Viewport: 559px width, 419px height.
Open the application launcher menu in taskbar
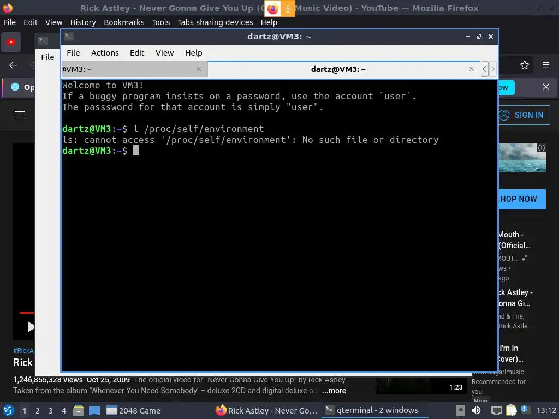coord(9,410)
